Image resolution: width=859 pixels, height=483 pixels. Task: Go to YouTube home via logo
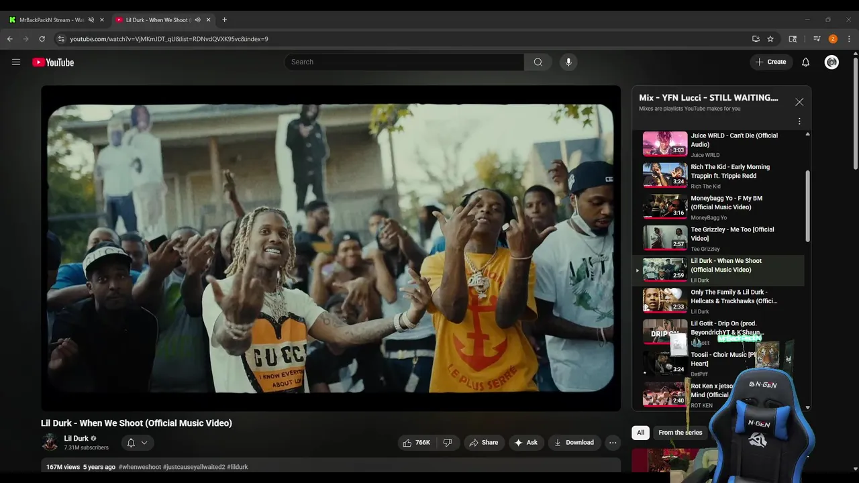pyautogui.click(x=53, y=62)
